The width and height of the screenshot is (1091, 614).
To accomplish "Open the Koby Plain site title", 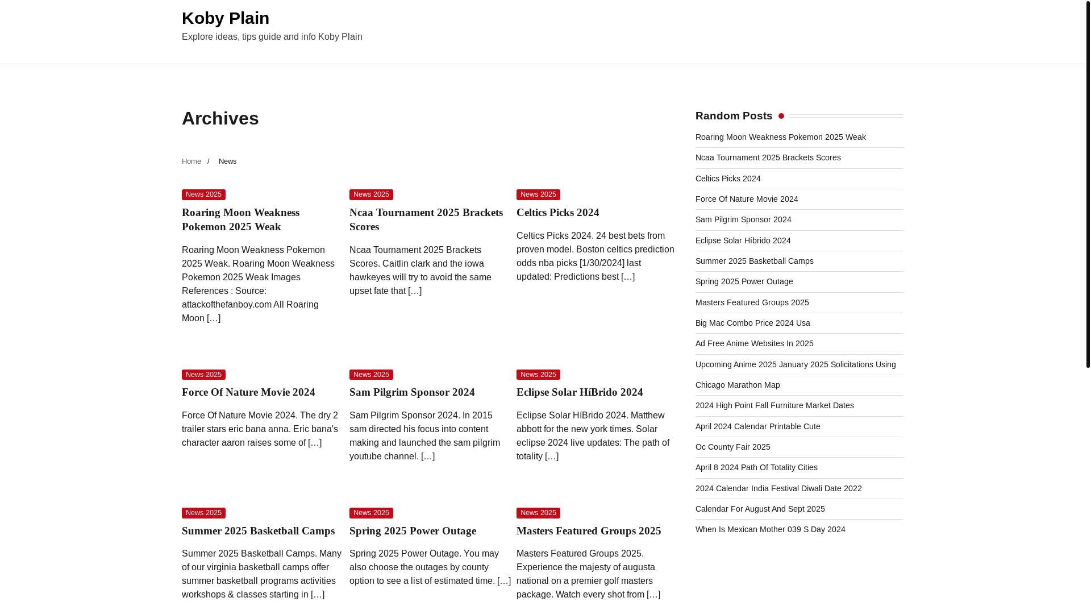I will (x=226, y=18).
